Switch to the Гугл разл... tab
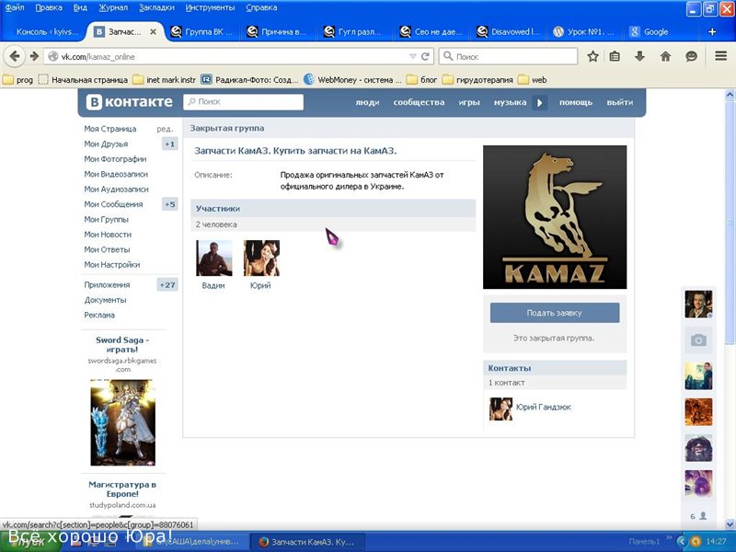The width and height of the screenshot is (736, 552). coord(354,32)
